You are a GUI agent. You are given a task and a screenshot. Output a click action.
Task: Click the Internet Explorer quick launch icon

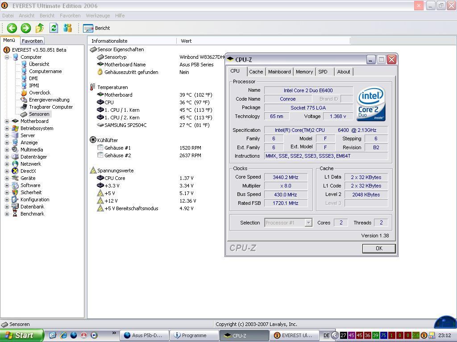coord(63,335)
